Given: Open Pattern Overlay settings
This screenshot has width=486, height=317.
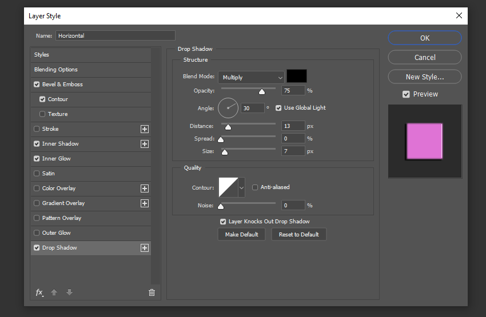Looking at the screenshot, I should (62, 218).
